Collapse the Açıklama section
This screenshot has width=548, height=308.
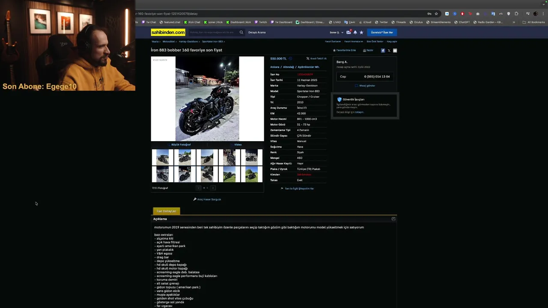point(393,219)
